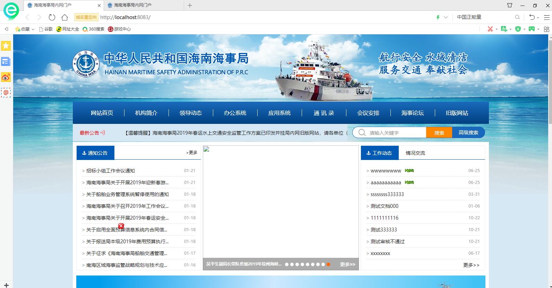Open the mail @ icon in sidebar

tap(6, 92)
